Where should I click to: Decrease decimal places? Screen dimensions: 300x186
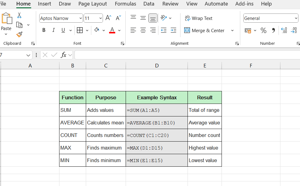pos(294,30)
